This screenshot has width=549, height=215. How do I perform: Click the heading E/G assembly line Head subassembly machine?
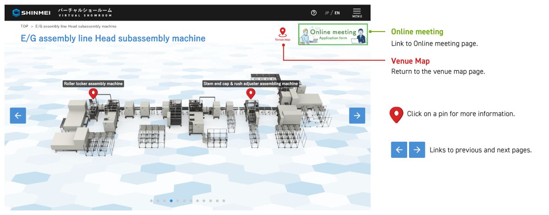coord(113,38)
